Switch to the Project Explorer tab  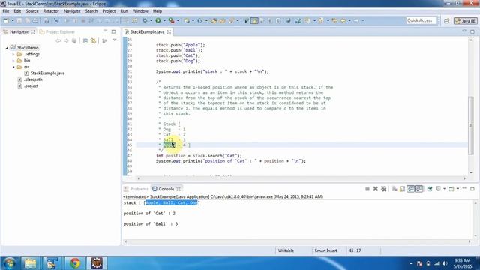[x=57, y=31]
